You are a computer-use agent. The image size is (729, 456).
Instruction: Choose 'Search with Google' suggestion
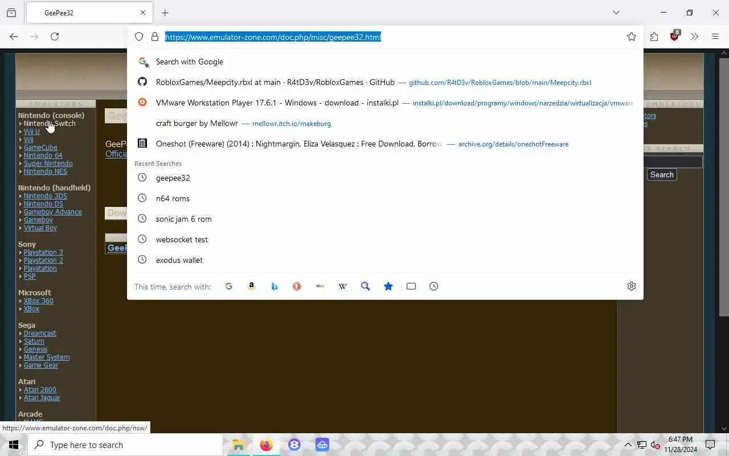coord(385,62)
